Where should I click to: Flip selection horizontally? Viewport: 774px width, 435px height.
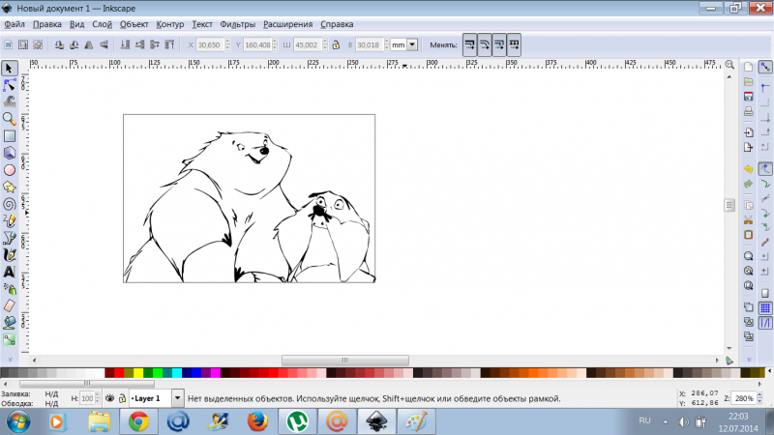(x=89, y=44)
